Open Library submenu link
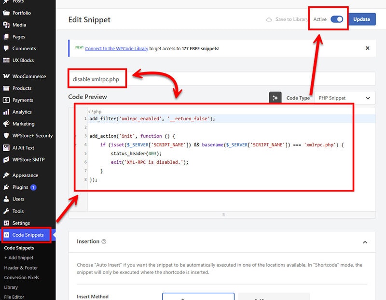Screen dimensions: 386x300 coord(11,287)
